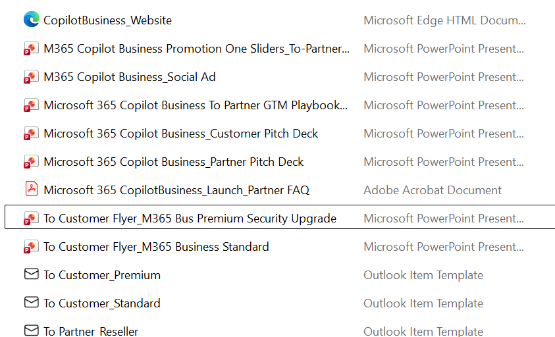Click PowerPoint icon for Partner Pitch Deck
Image resolution: width=555 pixels, height=337 pixels.
click(31, 162)
